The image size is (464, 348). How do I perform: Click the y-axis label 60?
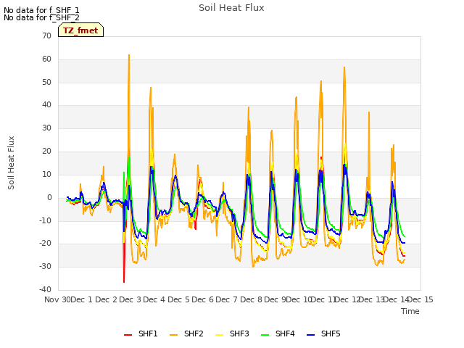click(46, 59)
